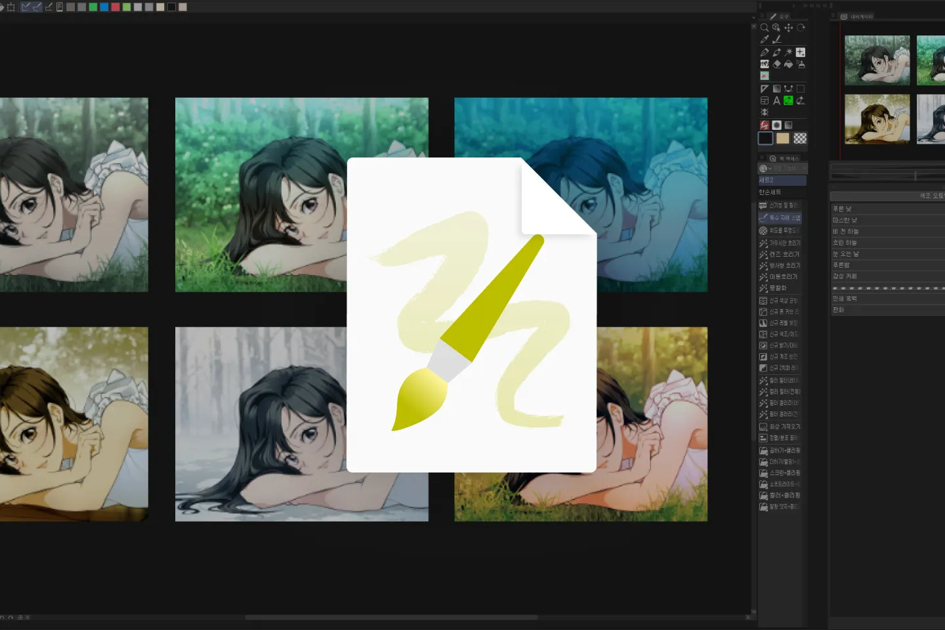
Task: Click the Navigator zoom slider handle
Action: (915, 175)
